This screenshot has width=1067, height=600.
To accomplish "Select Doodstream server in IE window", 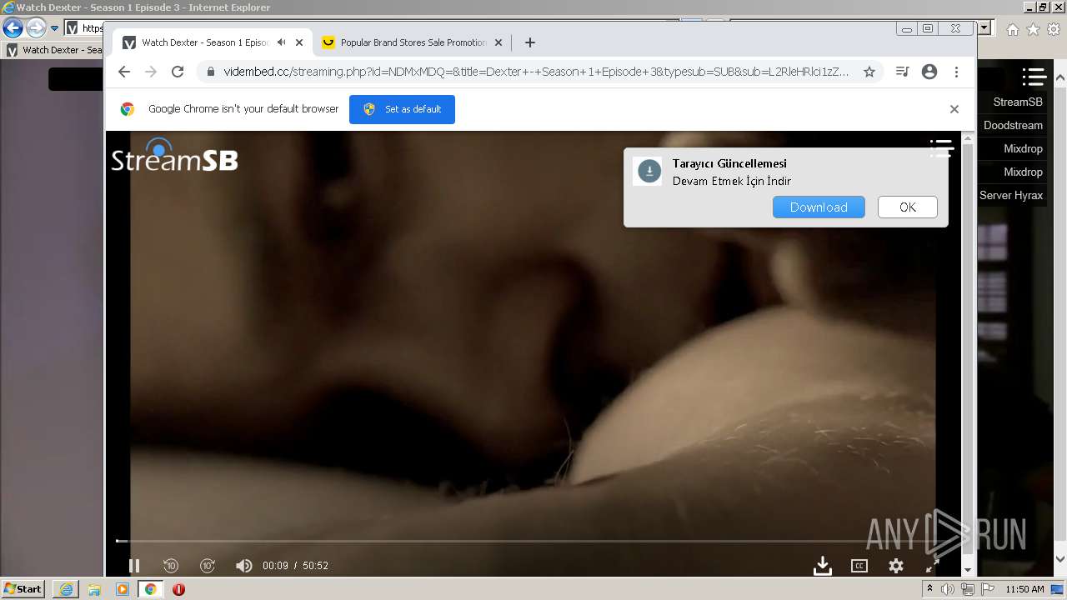I will (x=1013, y=125).
